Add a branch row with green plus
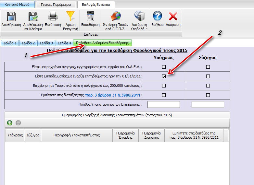254x185 pixels. (10, 123)
